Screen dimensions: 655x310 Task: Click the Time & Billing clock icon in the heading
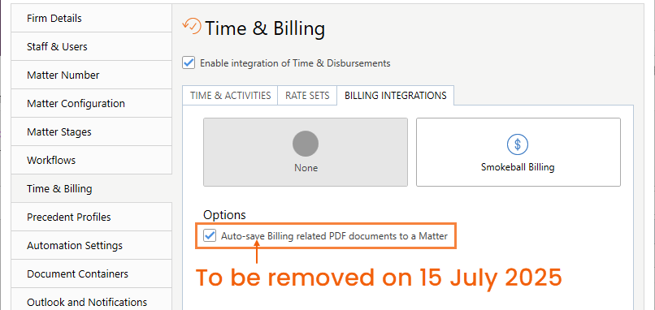pos(192,26)
